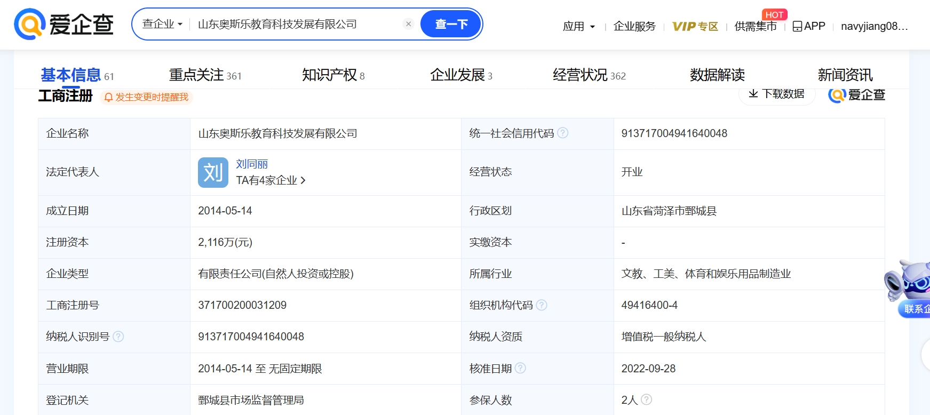
Task: Click the 刘 avatar of legal representative
Action: coord(213,172)
